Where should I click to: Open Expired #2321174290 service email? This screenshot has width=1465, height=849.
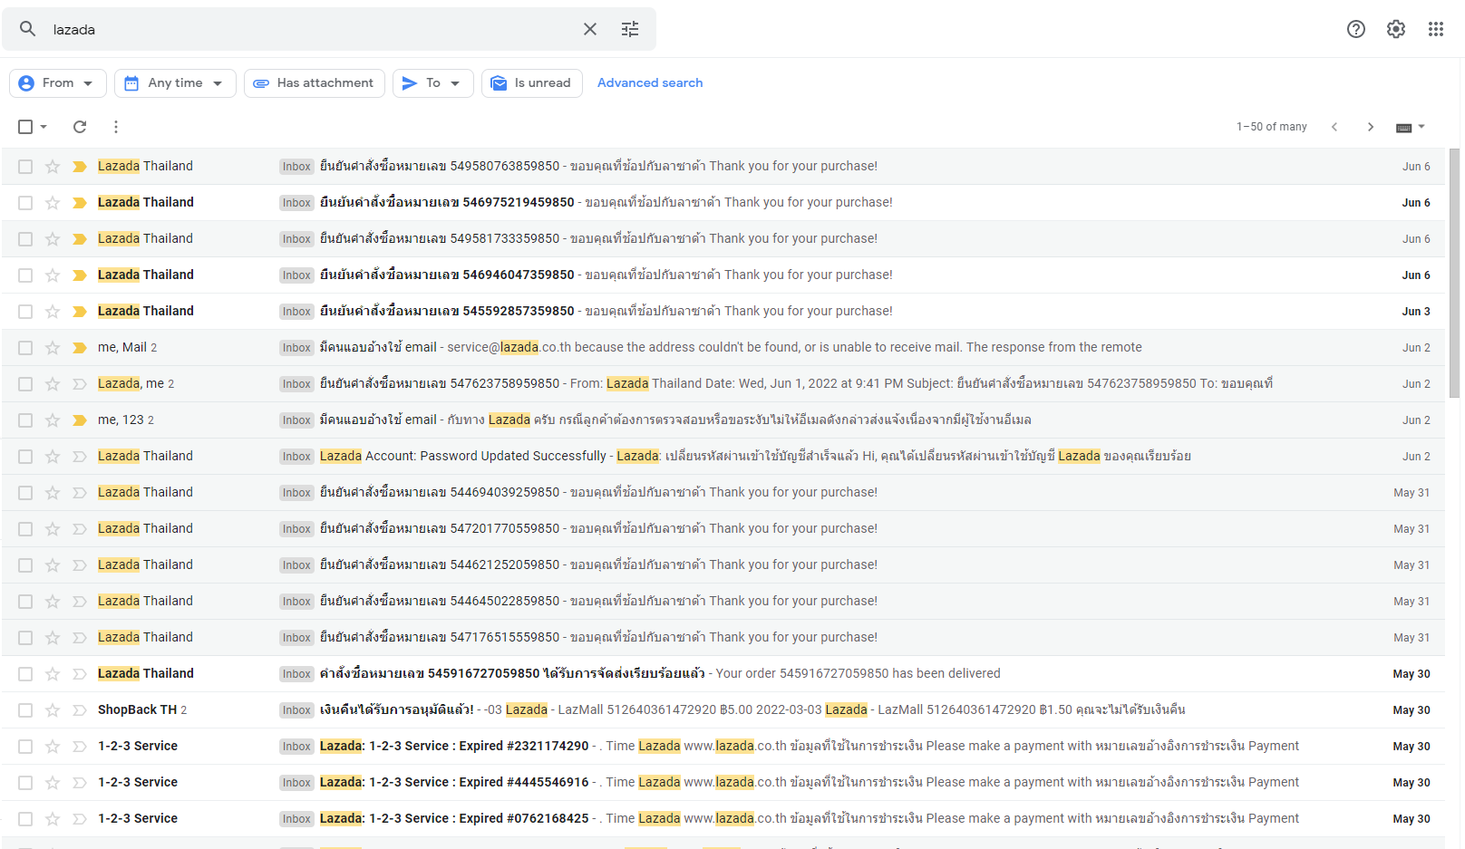tap(723, 747)
